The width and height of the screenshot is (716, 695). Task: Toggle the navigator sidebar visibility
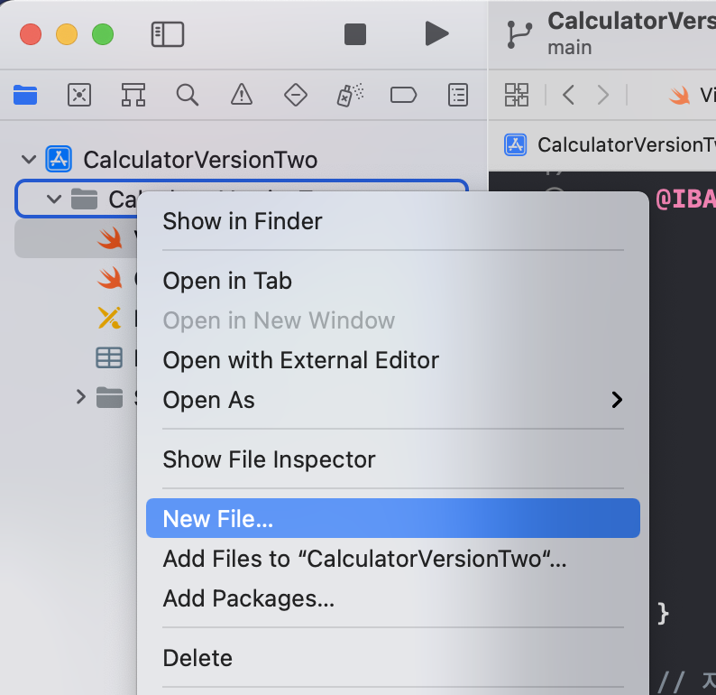coord(168,34)
